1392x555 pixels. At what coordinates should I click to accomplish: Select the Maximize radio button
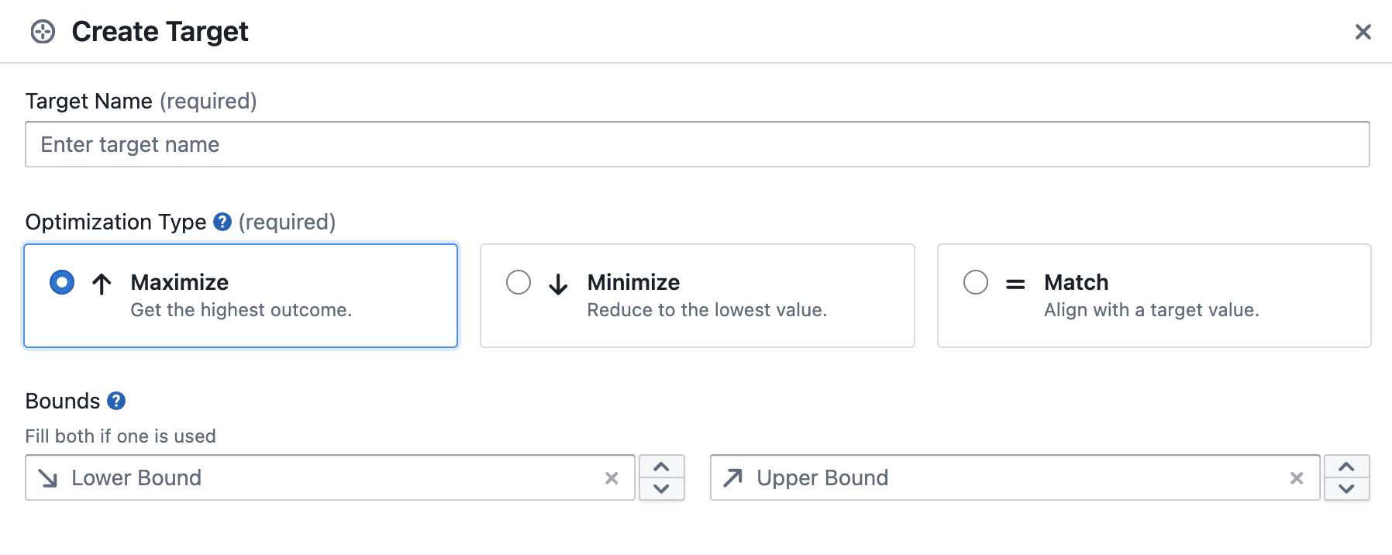pos(60,282)
